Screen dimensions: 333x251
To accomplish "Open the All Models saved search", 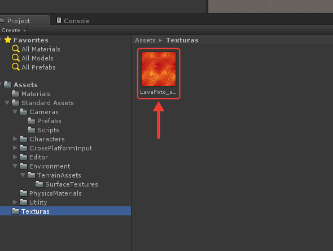I will tap(33, 58).
